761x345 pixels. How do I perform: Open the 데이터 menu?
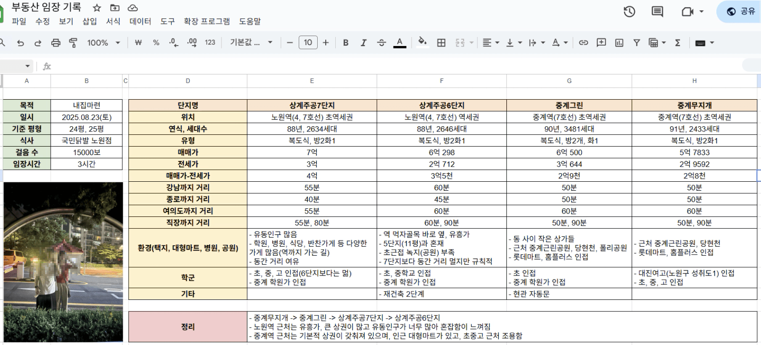tap(140, 21)
